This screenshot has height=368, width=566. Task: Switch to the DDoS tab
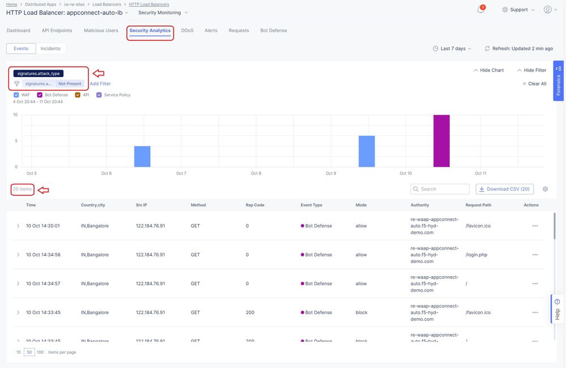187,31
